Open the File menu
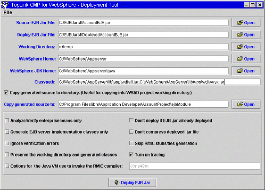Image resolution: width=265 pixels, height=190 pixels. coord(8,13)
